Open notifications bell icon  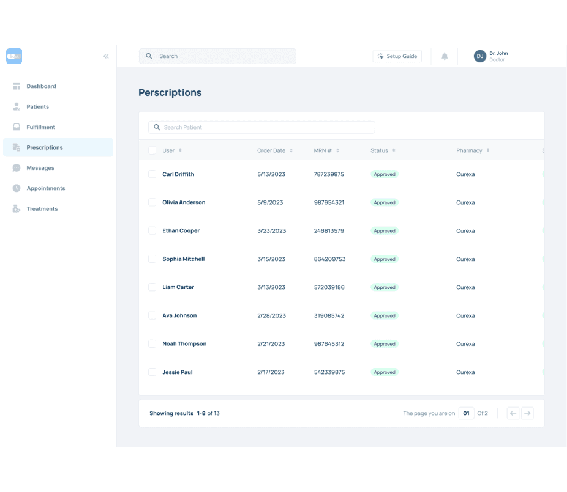pos(445,56)
